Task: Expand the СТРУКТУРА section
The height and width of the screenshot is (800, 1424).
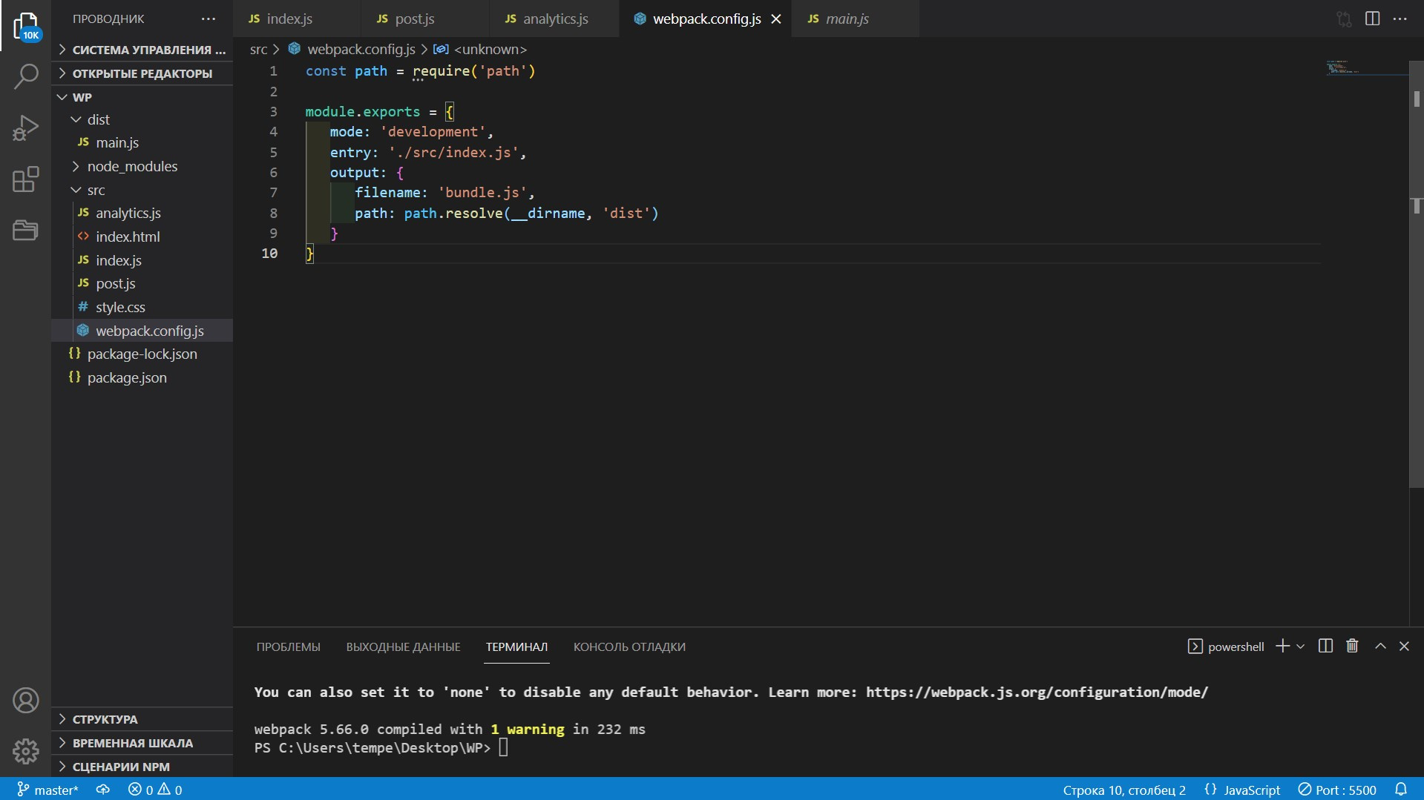Action: tap(142, 719)
